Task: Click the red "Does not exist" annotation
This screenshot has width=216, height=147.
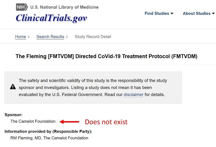Action: point(106,122)
